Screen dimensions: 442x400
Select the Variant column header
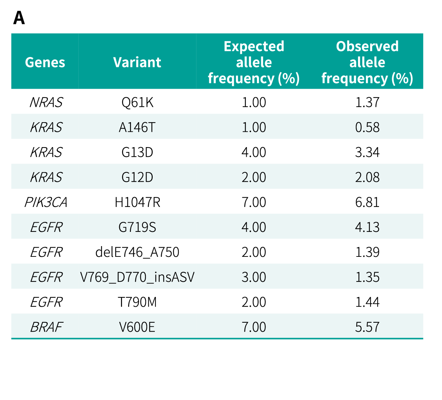click(x=137, y=62)
